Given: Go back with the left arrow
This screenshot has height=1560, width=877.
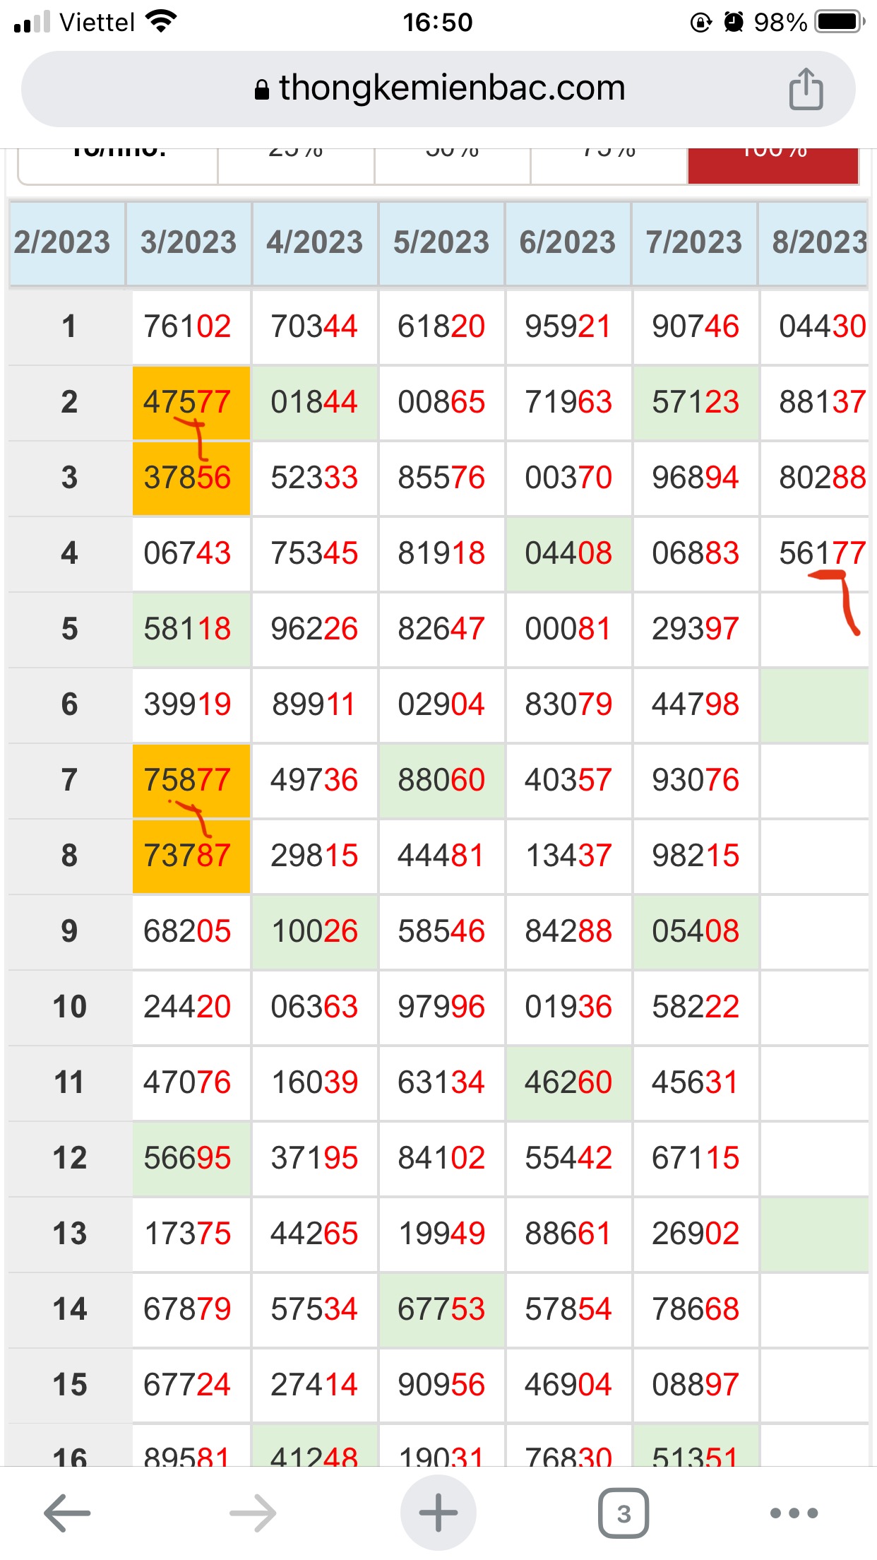Looking at the screenshot, I should pyautogui.click(x=67, y=1513).
